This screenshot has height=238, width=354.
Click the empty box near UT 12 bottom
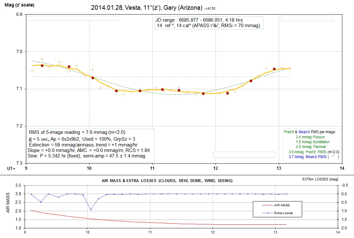click(244, 155)
